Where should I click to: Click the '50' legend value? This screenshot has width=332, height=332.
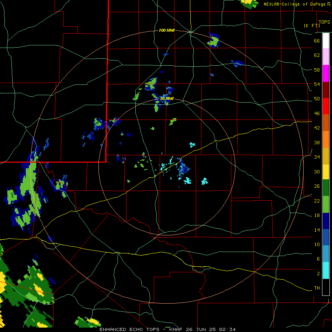tap(317, 99)
